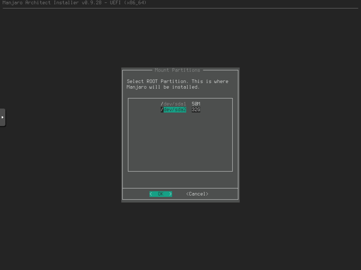Click the 'Manjaro will be installed.' text line
Viewport: 361px width, 270px height.
point(163,87)
